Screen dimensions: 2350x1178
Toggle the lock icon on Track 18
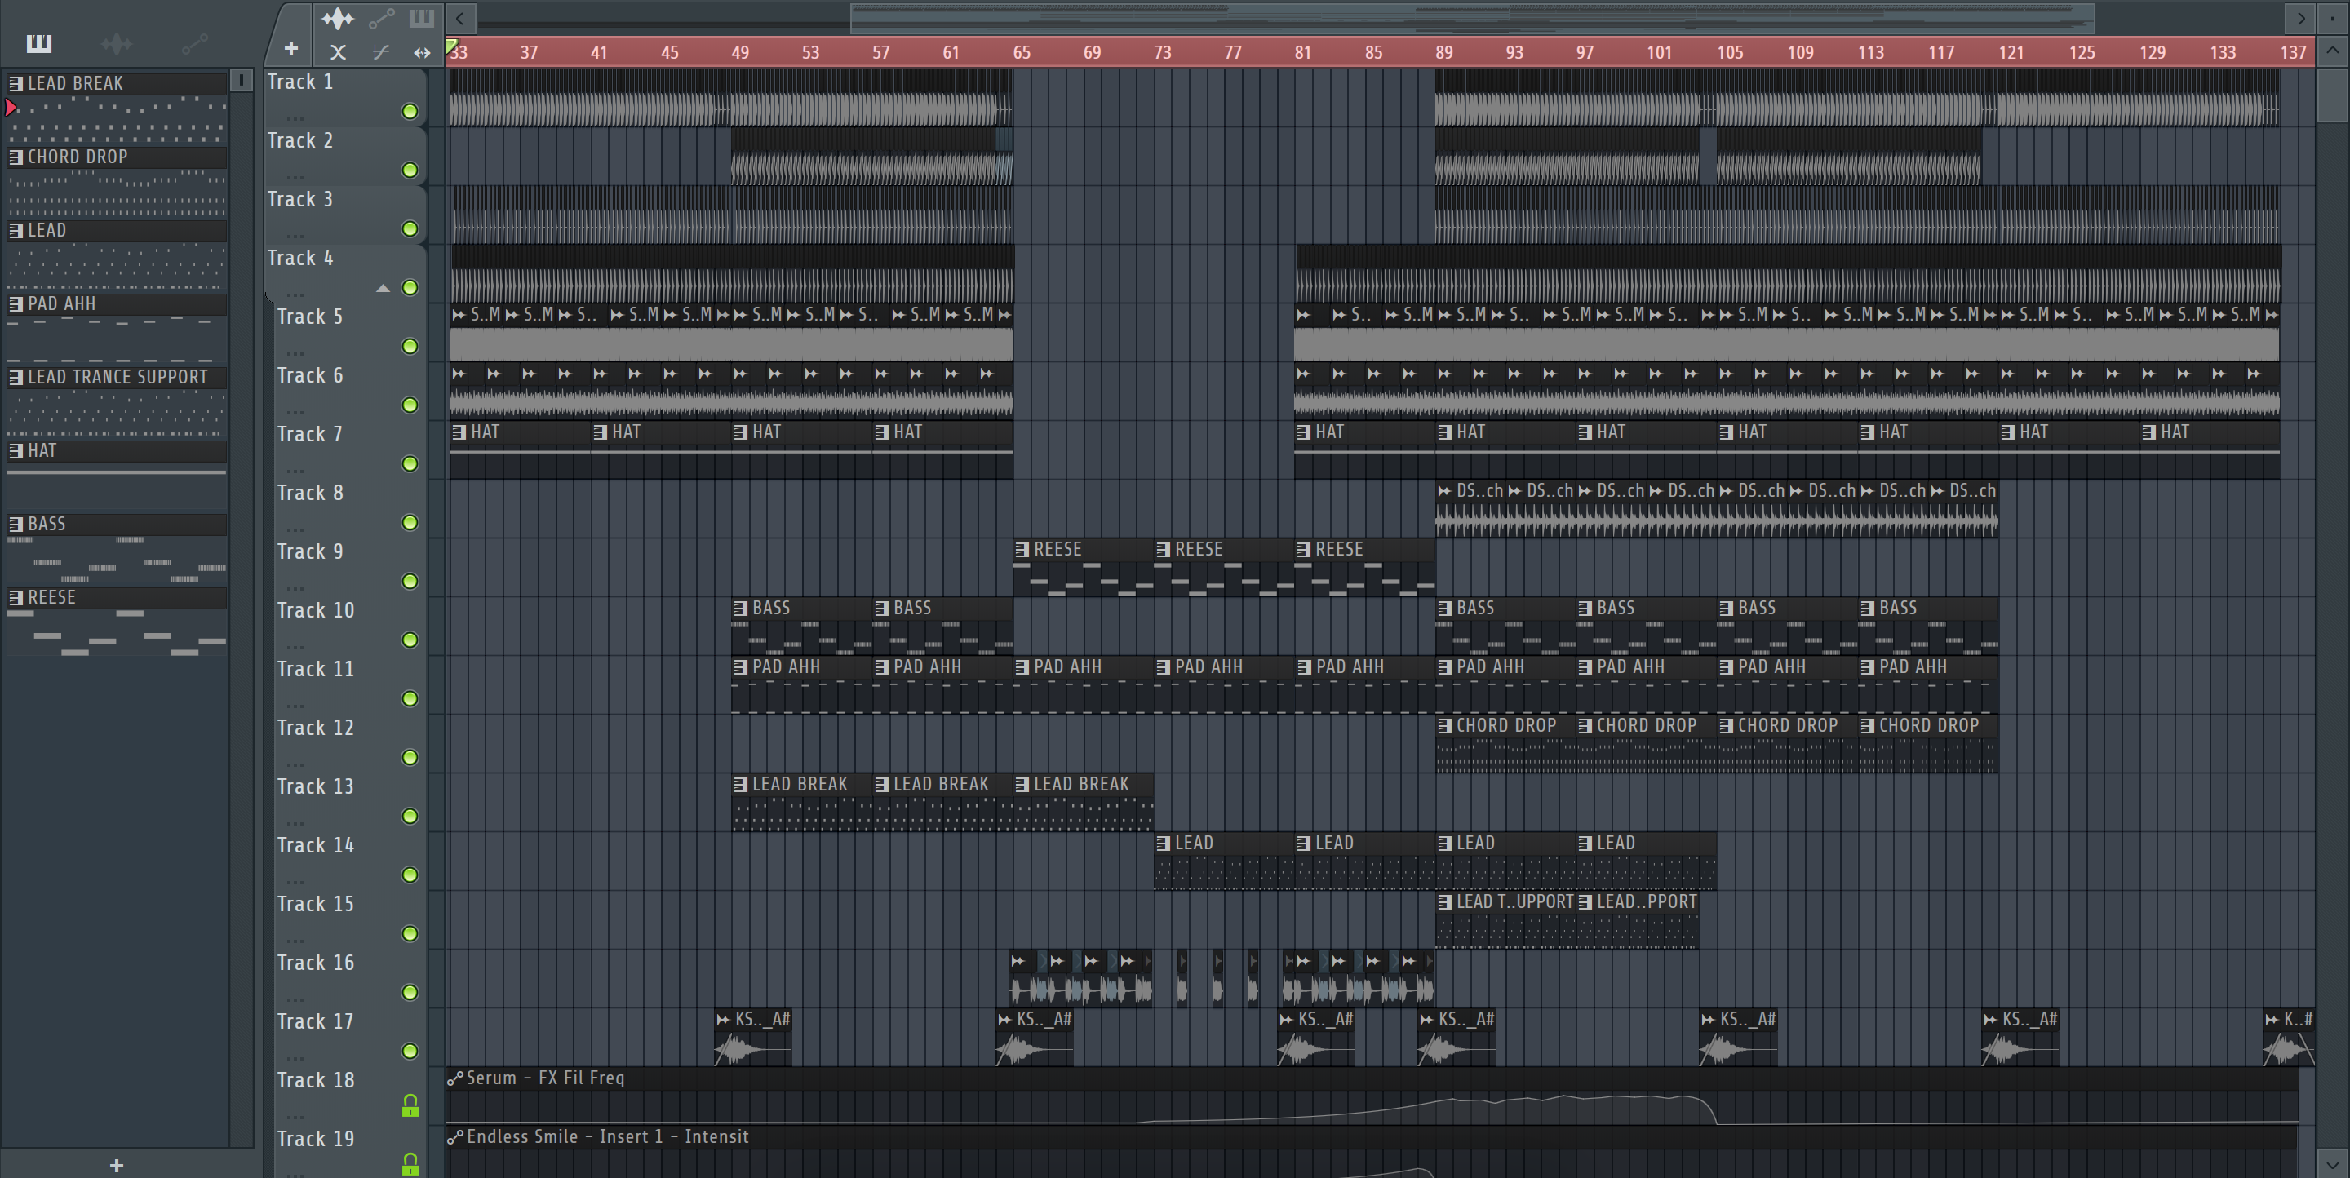(x=410, y=1105)
